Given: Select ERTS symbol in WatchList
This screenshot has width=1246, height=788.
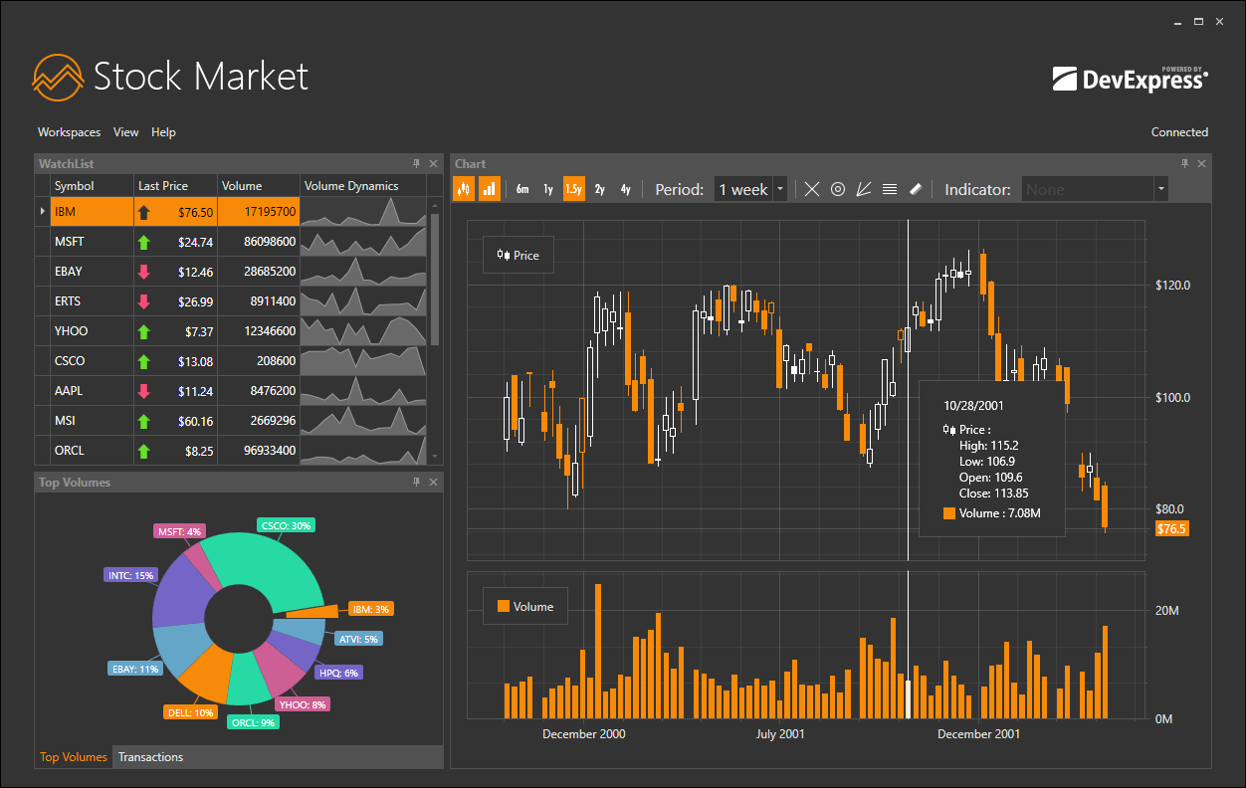Looking at the screenshot, I should click(68, 301).
